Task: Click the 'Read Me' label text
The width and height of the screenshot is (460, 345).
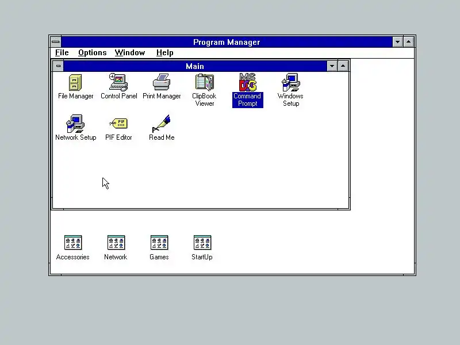Action: coord(162,137)
